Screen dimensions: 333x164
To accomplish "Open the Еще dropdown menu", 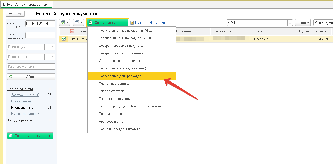I will [303, 23].
